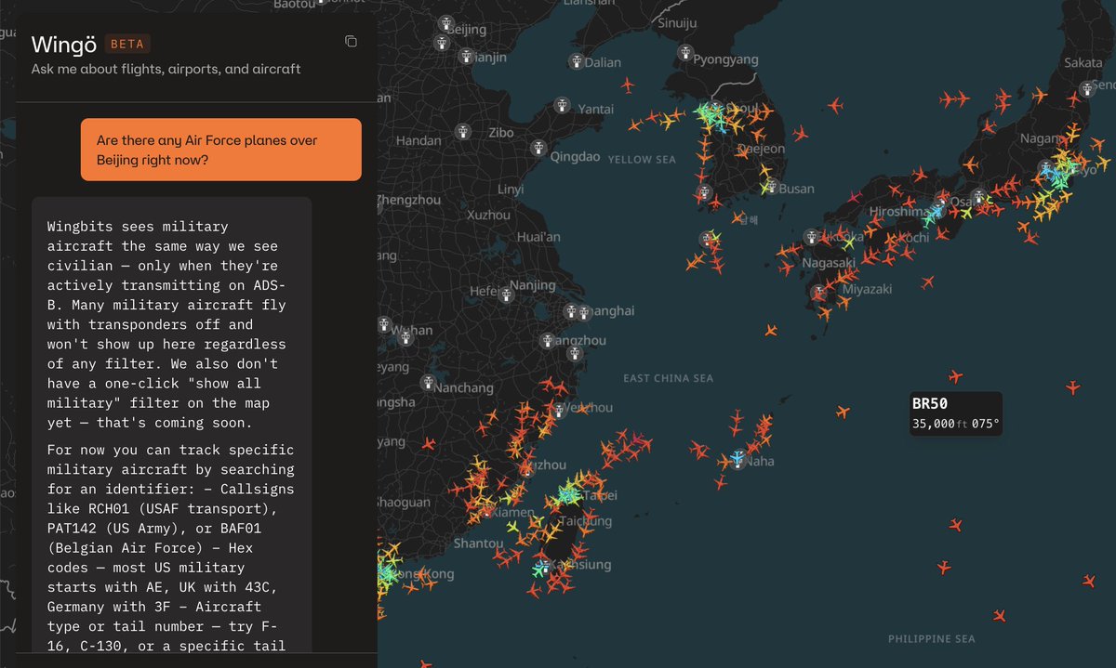Select the airport tower icon at Pyongyang
Image resolution: width=1116 pixels, height=668 pixels.
(686, 53)
